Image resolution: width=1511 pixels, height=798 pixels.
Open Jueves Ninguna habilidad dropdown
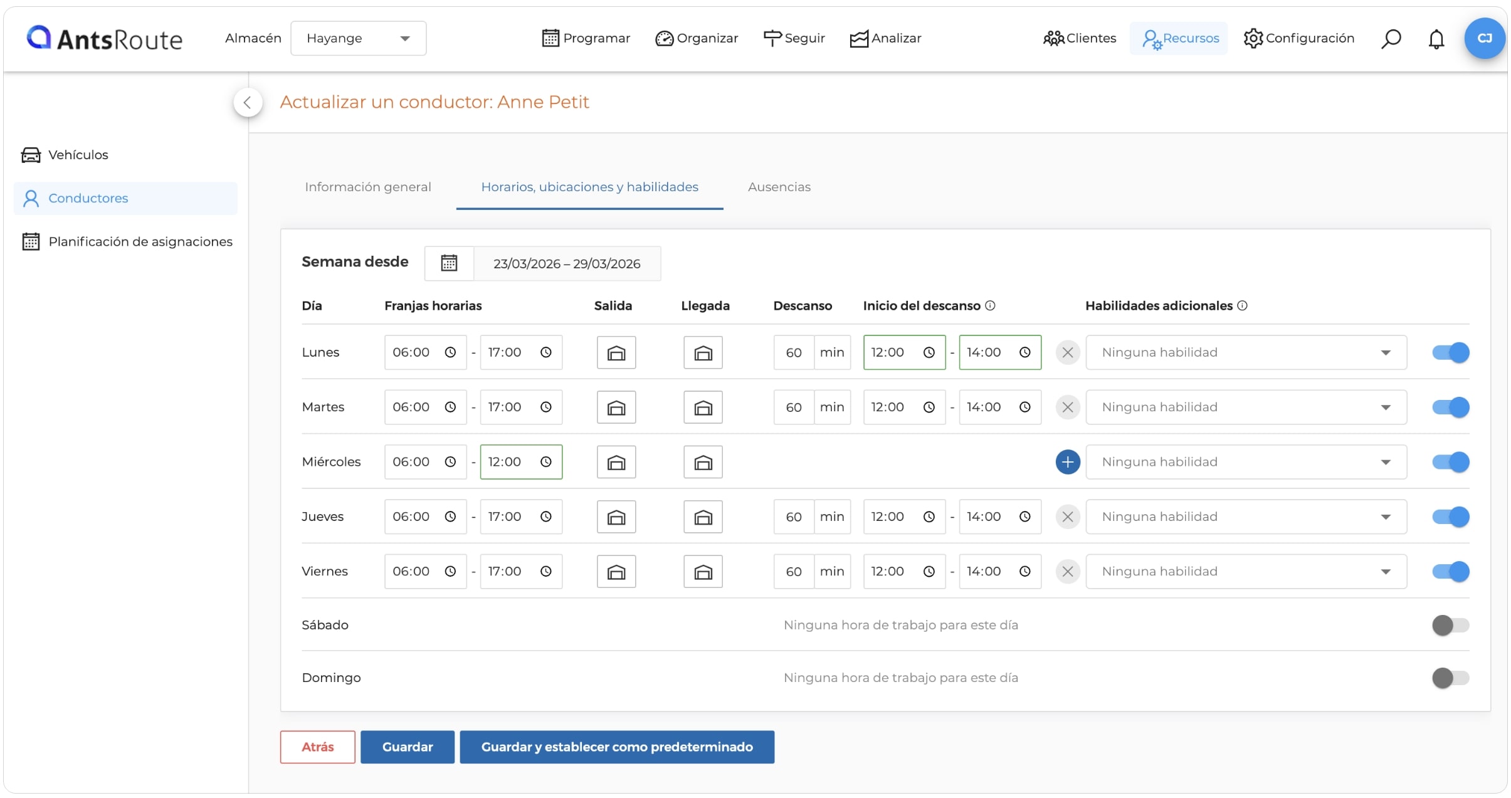pyautogui.click(x=1246, y=517)
